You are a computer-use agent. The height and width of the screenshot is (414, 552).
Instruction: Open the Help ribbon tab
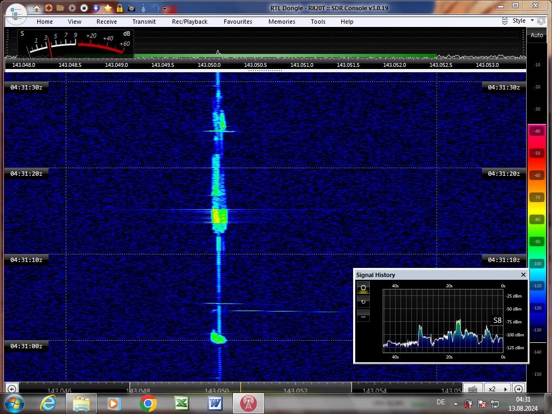347,22
